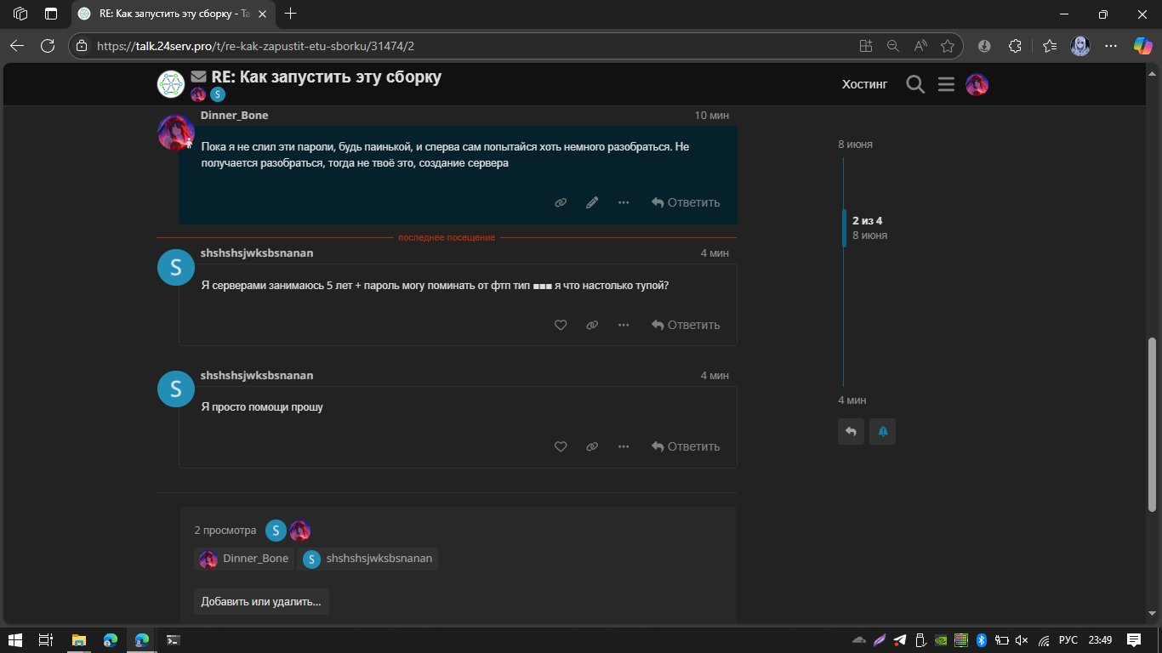The width and height of the screenshot is (1162, 653).
Task: Toggle the notification bell under timeline
Action: click(x=882, y=432)
